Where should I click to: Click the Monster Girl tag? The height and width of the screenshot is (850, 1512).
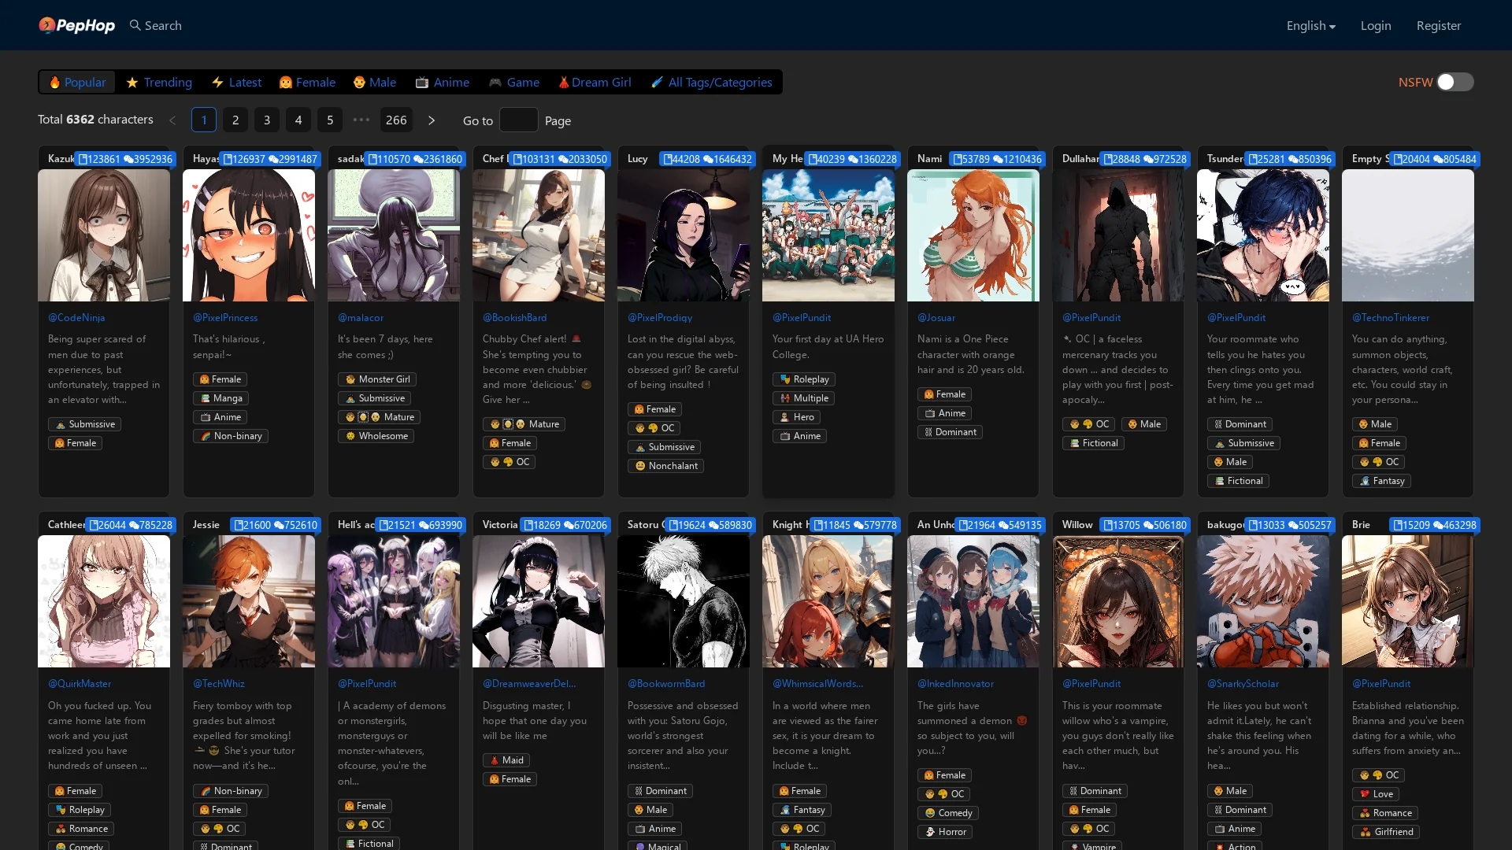(x=377, y=379)
